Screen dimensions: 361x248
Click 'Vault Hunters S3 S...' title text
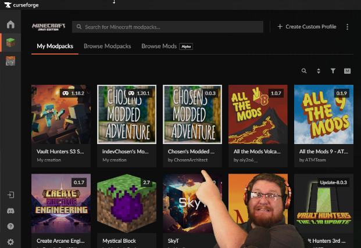click(x=60, y=152)
